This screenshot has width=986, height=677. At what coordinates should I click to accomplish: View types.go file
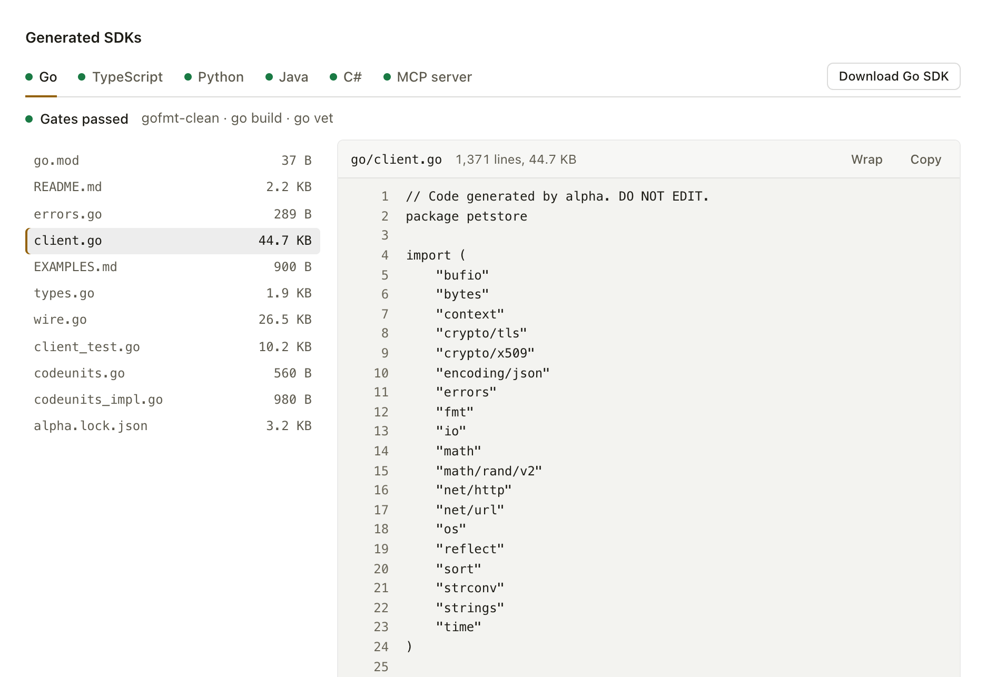(x=173, y=293)
